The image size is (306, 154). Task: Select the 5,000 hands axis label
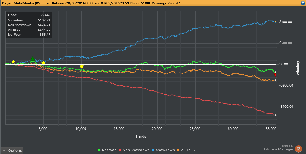coord(43,129)
